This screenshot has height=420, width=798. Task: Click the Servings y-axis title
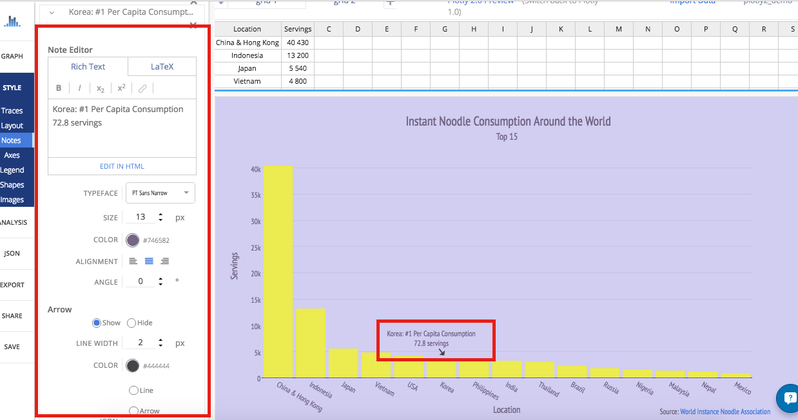pyautogui.click(x=235, y=265)
